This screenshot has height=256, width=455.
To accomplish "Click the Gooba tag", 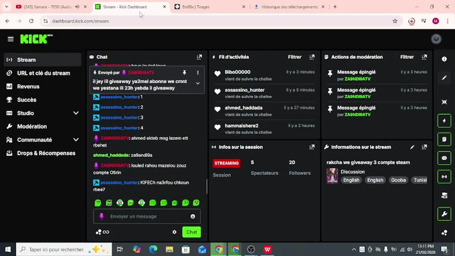I will click(398, 180).
